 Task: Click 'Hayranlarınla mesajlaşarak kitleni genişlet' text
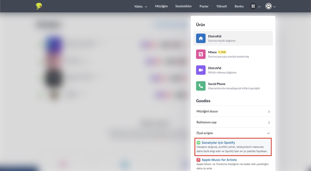pyautogui.click(x=234, y=88)
